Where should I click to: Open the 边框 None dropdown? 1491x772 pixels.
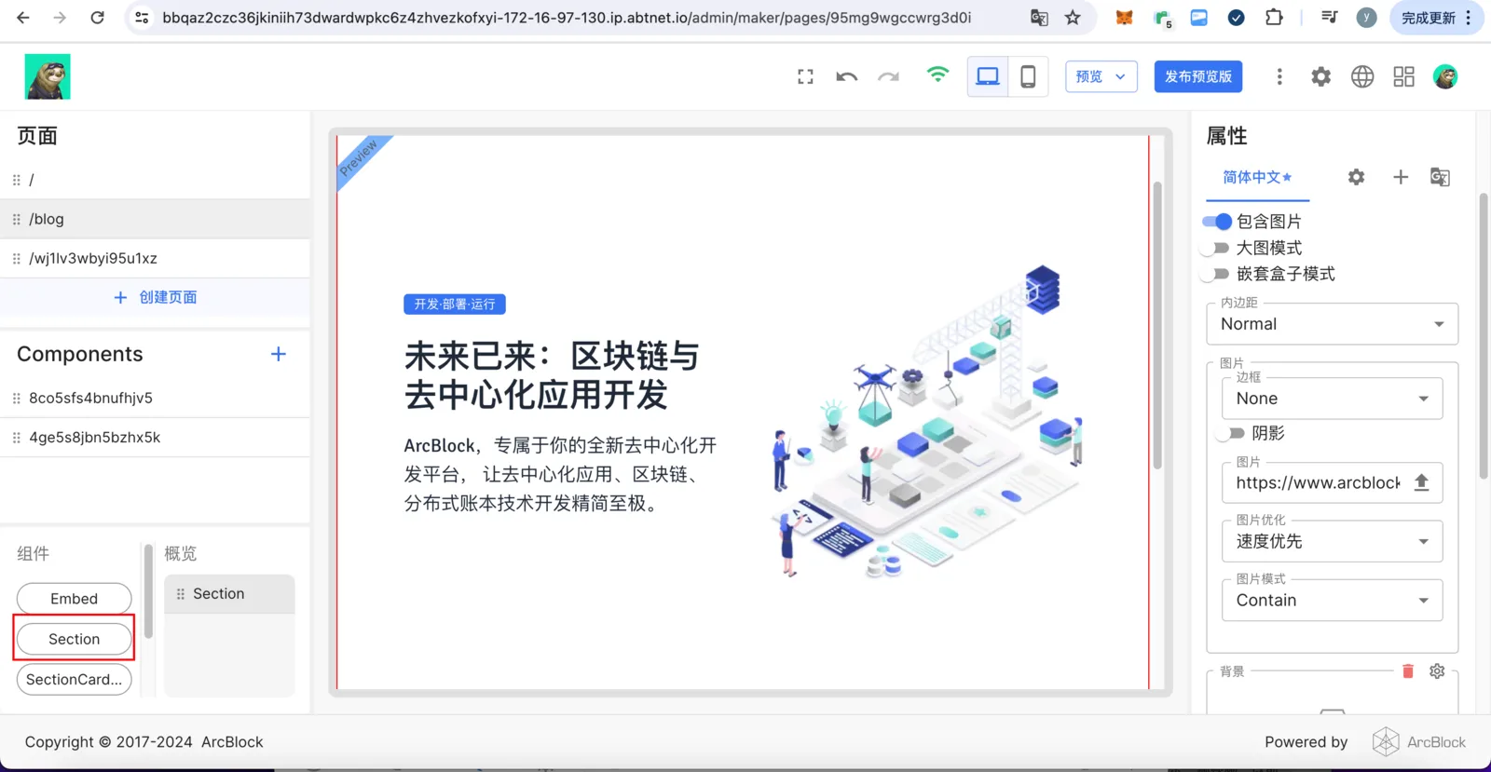click(1333, 399)
